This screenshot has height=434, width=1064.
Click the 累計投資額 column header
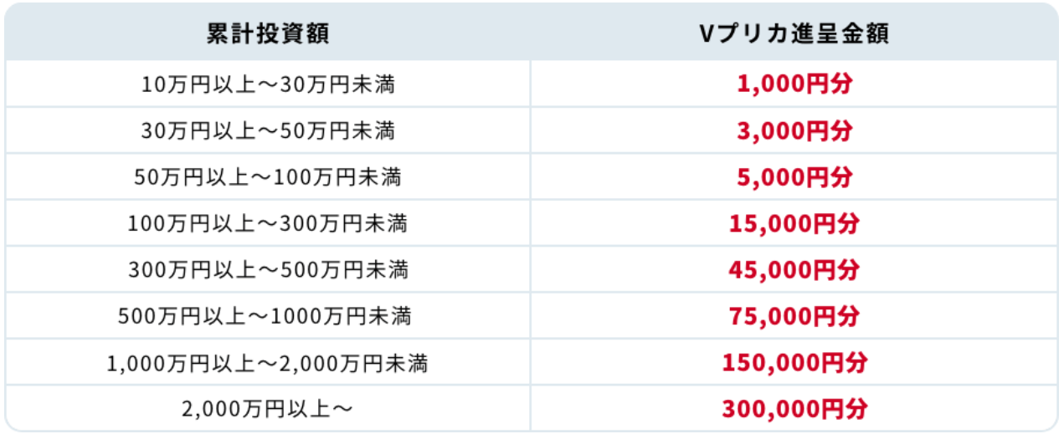[x=268, y=33]
